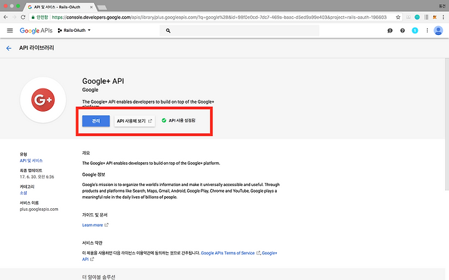Click the API 사용 설정됨 green check icon
The width and height of the screenshot is (449, 280).
[164, 120]
